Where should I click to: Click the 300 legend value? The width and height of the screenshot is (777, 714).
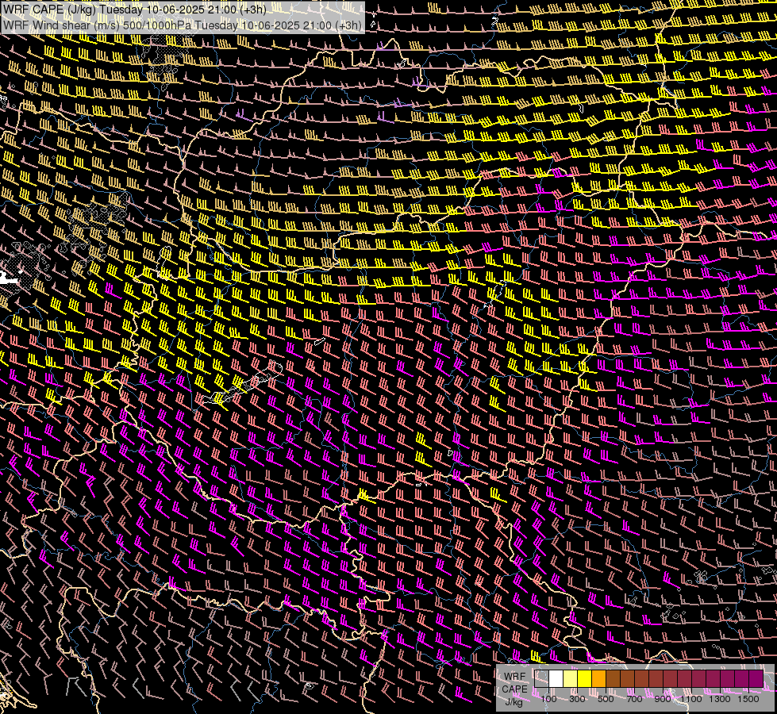[577, 699]
